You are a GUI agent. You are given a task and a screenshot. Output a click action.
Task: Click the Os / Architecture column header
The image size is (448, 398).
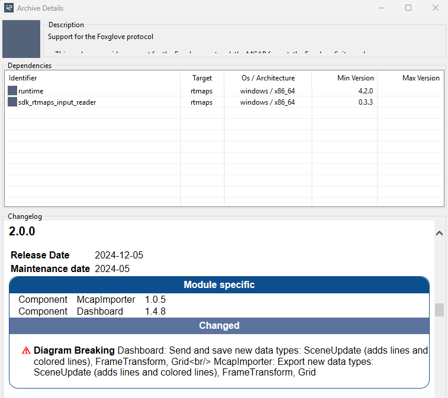tap(267, 78)
